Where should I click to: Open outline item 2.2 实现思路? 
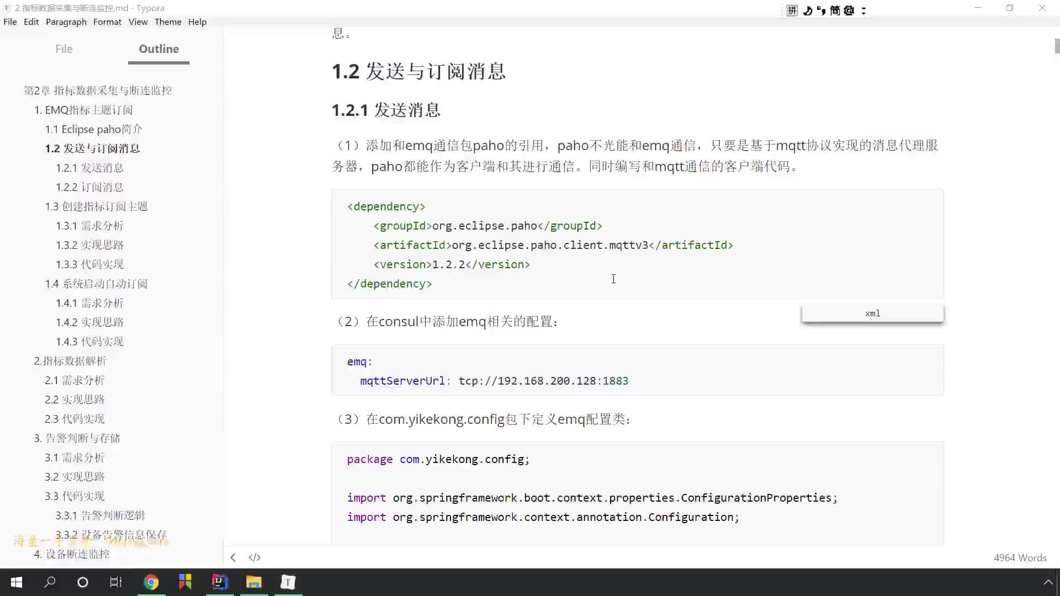[x=75, y=400]
